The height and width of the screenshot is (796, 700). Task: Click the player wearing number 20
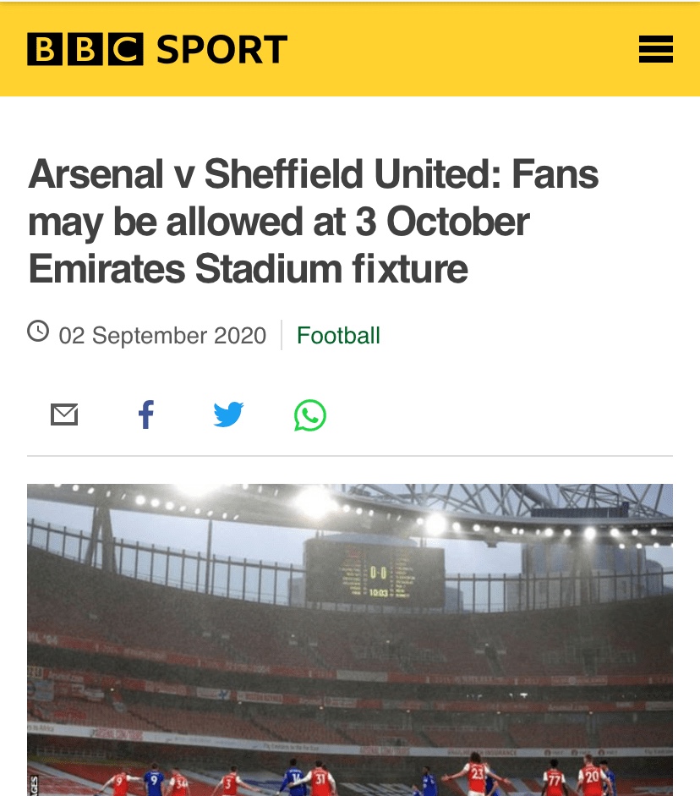tap(591, 778)
